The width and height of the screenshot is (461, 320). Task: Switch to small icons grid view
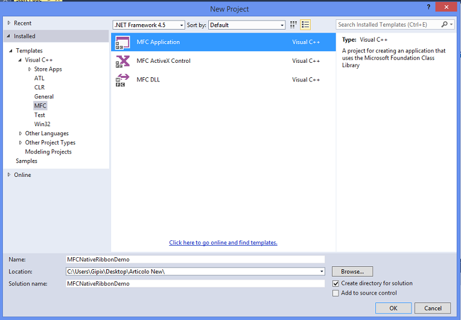click(293, 25)
